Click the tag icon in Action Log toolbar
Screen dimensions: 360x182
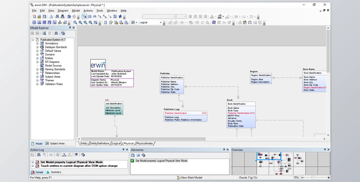(x=83, y=155)
